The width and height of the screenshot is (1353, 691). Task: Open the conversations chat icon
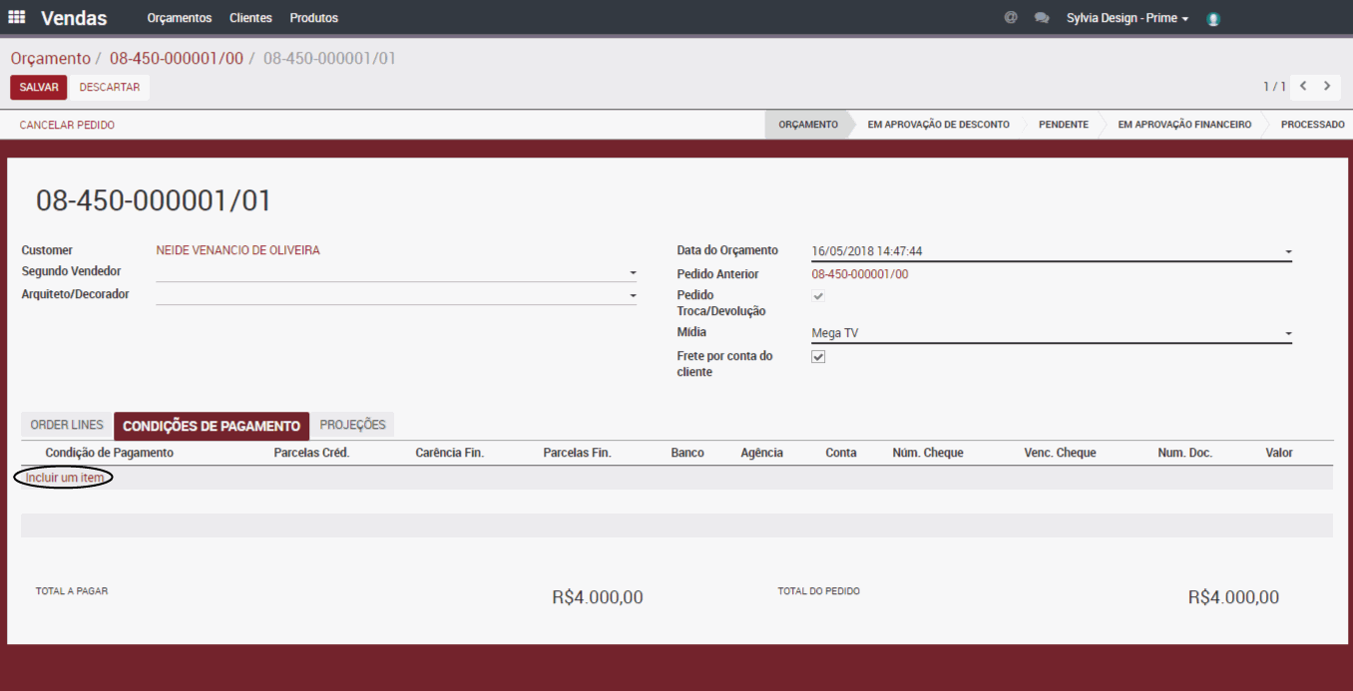[1042, 18]
